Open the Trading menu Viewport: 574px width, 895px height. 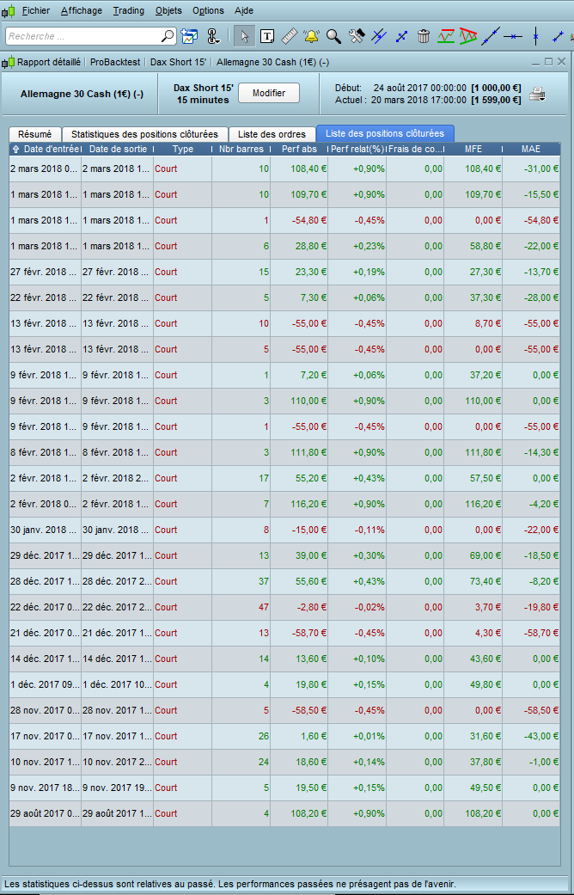coord(129,10)
